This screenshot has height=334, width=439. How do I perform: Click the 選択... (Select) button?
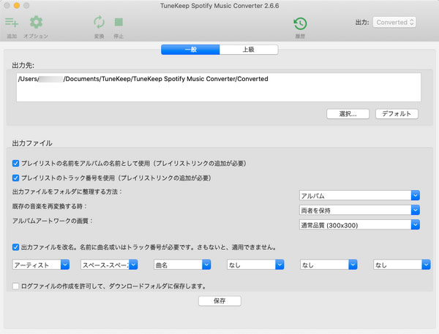(348, 114)
